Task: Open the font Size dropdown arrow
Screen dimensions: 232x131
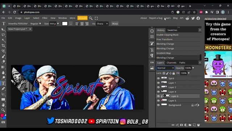Action: click(x=58, y=24)
